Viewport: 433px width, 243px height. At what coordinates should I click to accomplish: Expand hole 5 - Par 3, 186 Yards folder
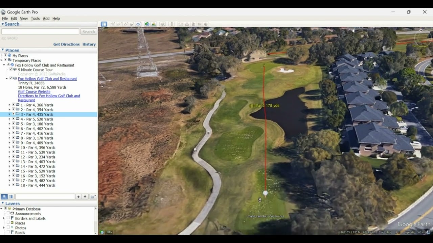coord(9,124)
